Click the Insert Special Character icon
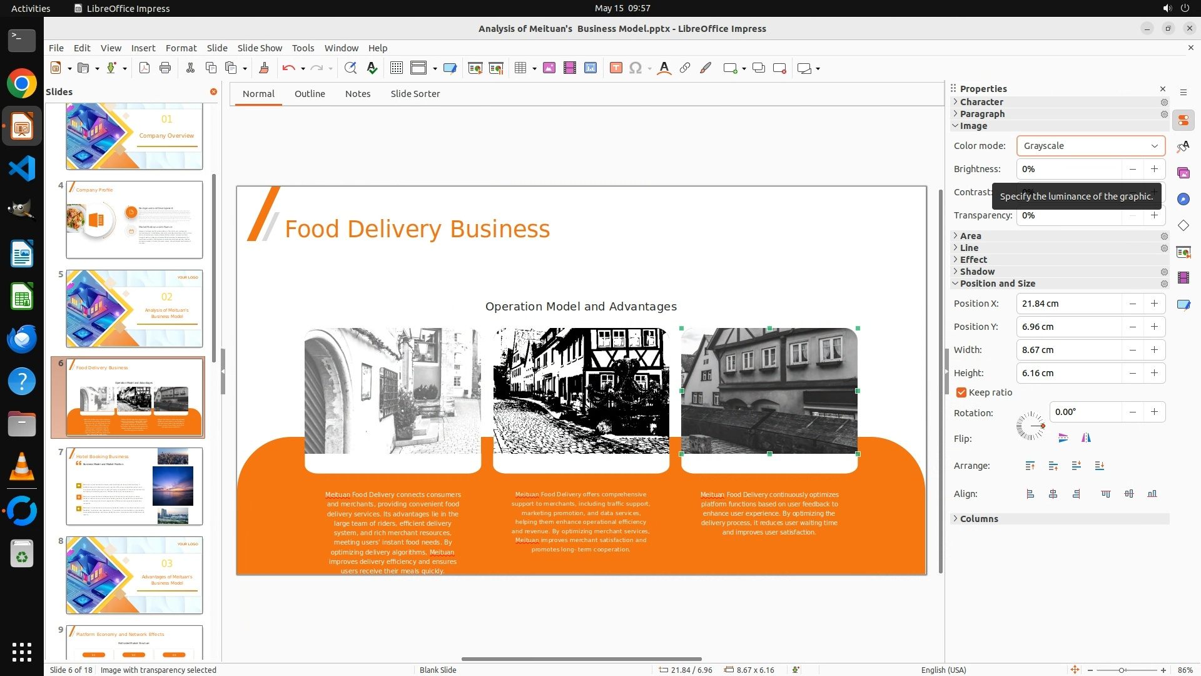The image size is (1201, 676). [636, 68]
